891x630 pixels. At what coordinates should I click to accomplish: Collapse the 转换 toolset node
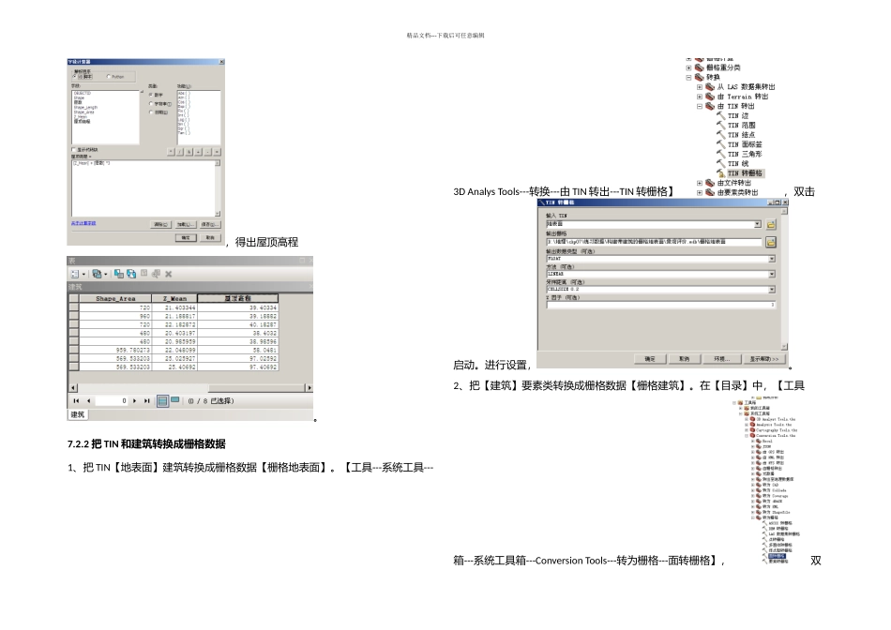[688, 77]
